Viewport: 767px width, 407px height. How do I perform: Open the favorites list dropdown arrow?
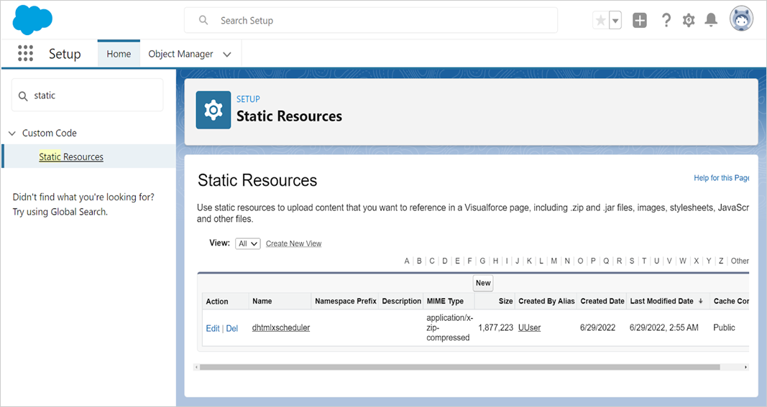coord(615,21)
